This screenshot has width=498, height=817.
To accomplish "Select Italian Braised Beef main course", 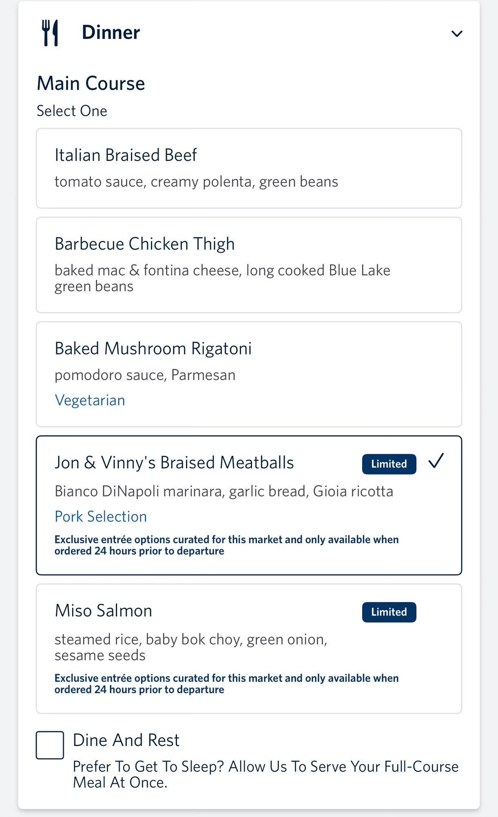I will tap(249, 168).
